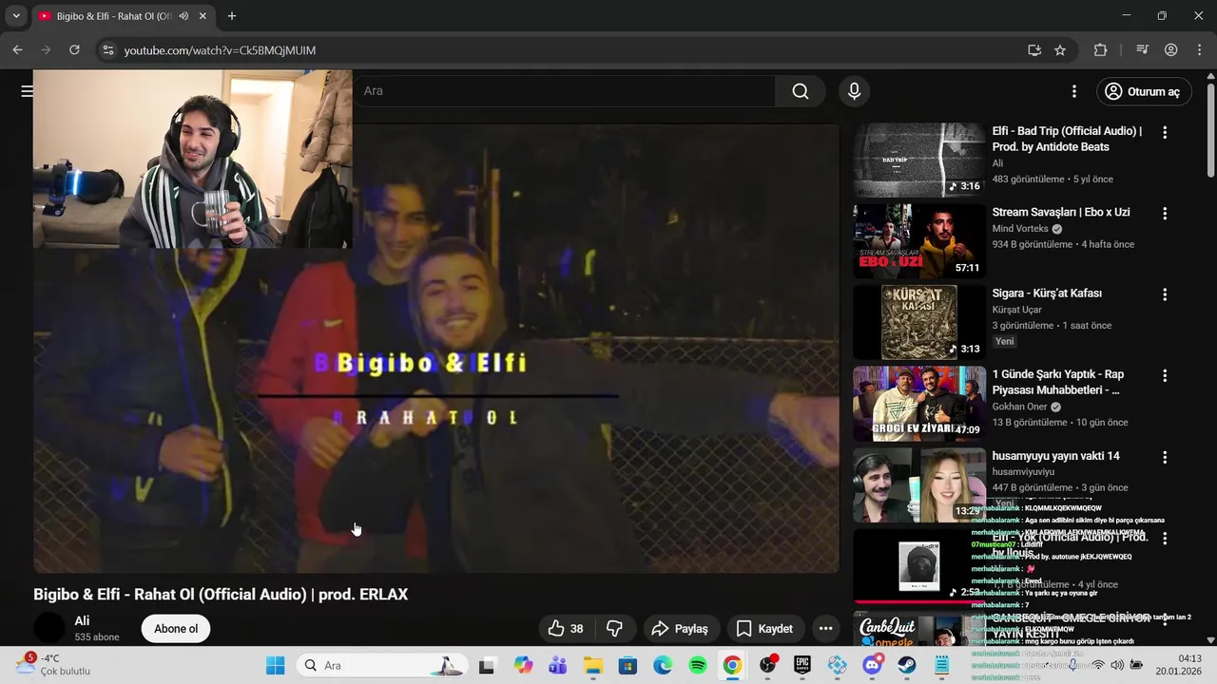This screenshot has height=684, width=1217.
Task: Open weather widget showing -4°C
Action: (52, 664)
